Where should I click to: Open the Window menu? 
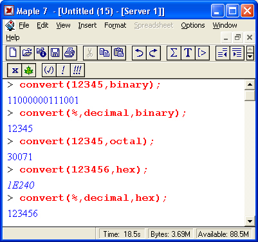(x=225, y=25)
